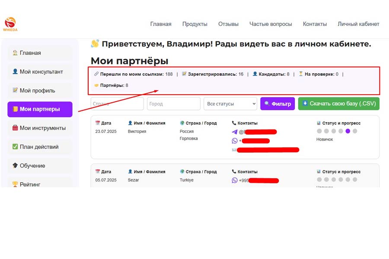Open the "Все статусы" dropdown

coord(230,104)
